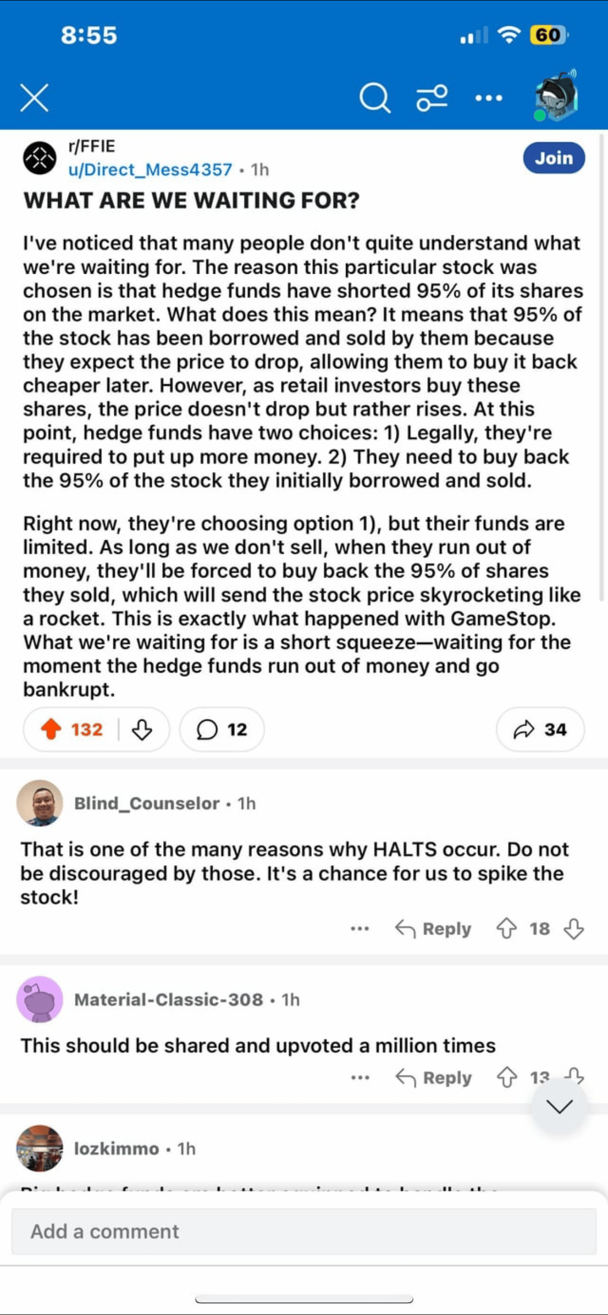This screenshot has width=608, height=1315.
Task: Open the post's three-dot overflow menu
Action: click(488, 98)
